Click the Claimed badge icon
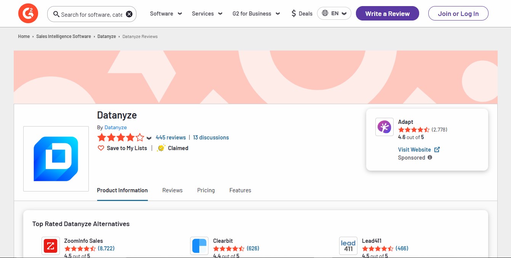 pos(161,148)
